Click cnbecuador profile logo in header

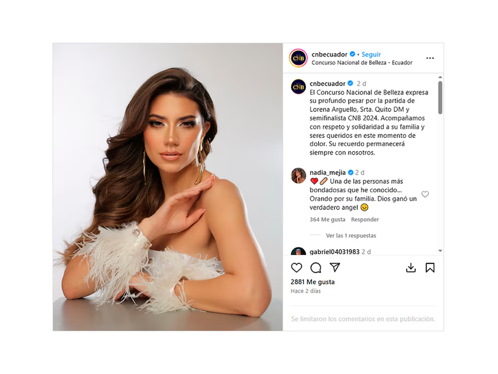point(298,58)
